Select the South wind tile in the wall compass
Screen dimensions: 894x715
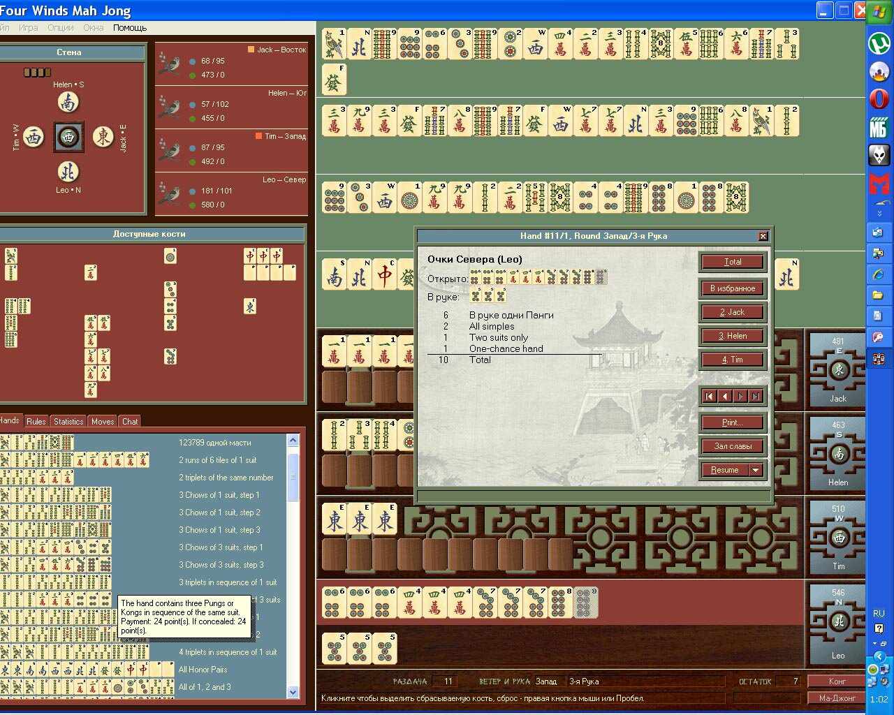coord(68,103)
